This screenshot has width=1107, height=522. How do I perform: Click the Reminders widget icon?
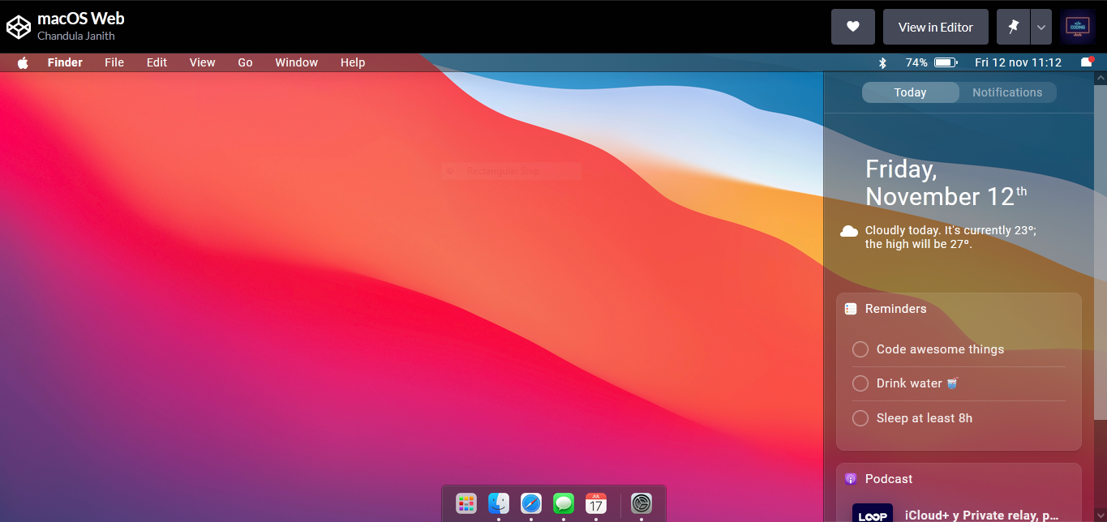pyautogui.click(x=851, y=309)
